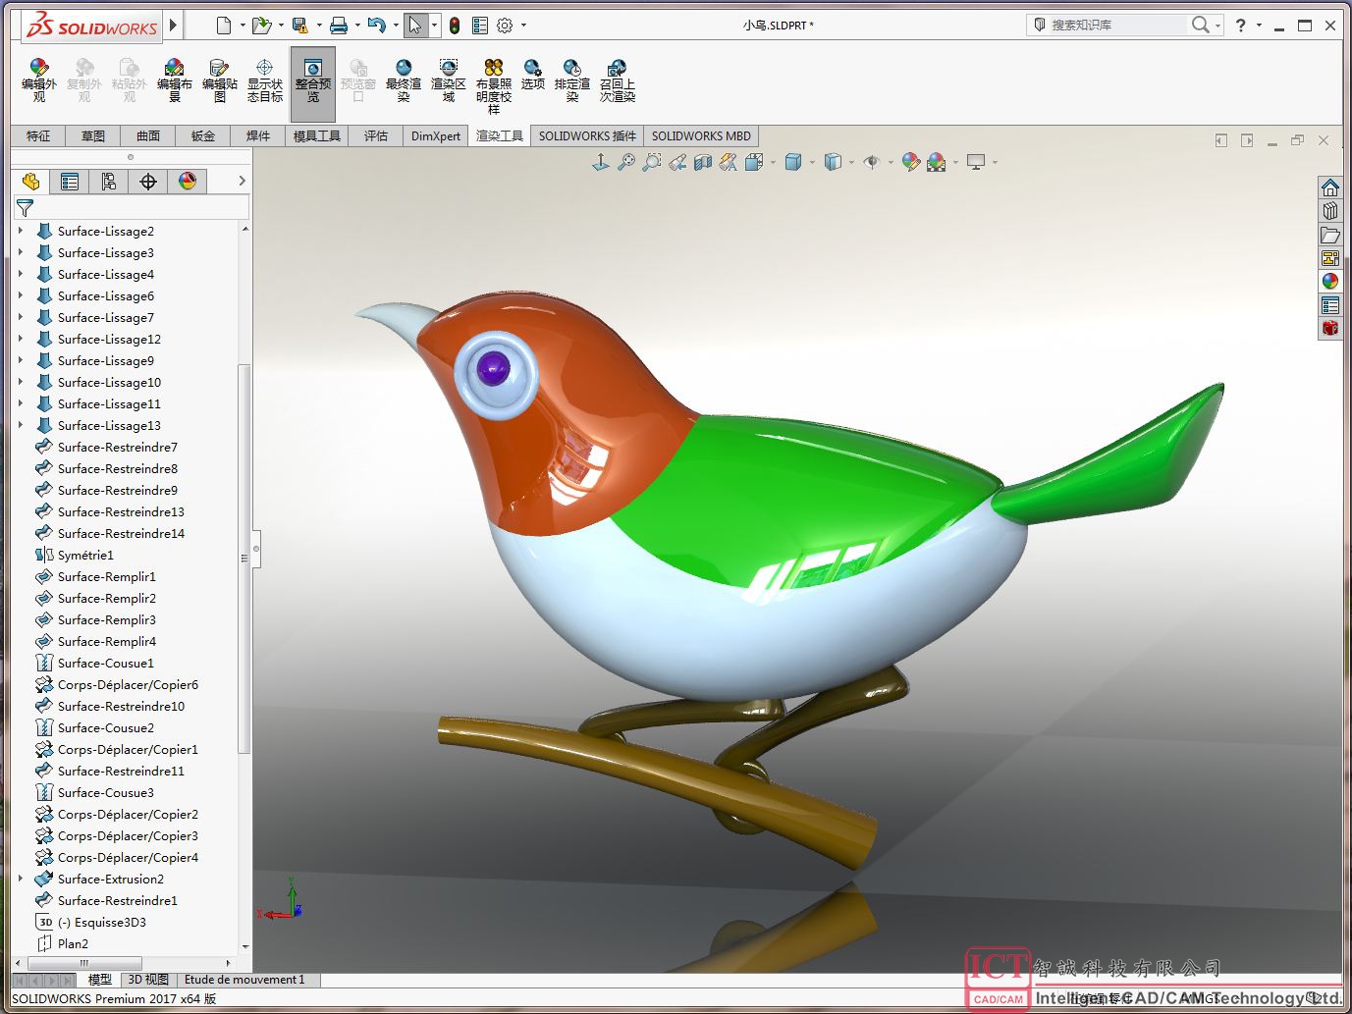The width and height of the screenshot is (1352, 1014).
Task: Switch to the 3D 视图 bottom tab
Action: pos(148,980)
